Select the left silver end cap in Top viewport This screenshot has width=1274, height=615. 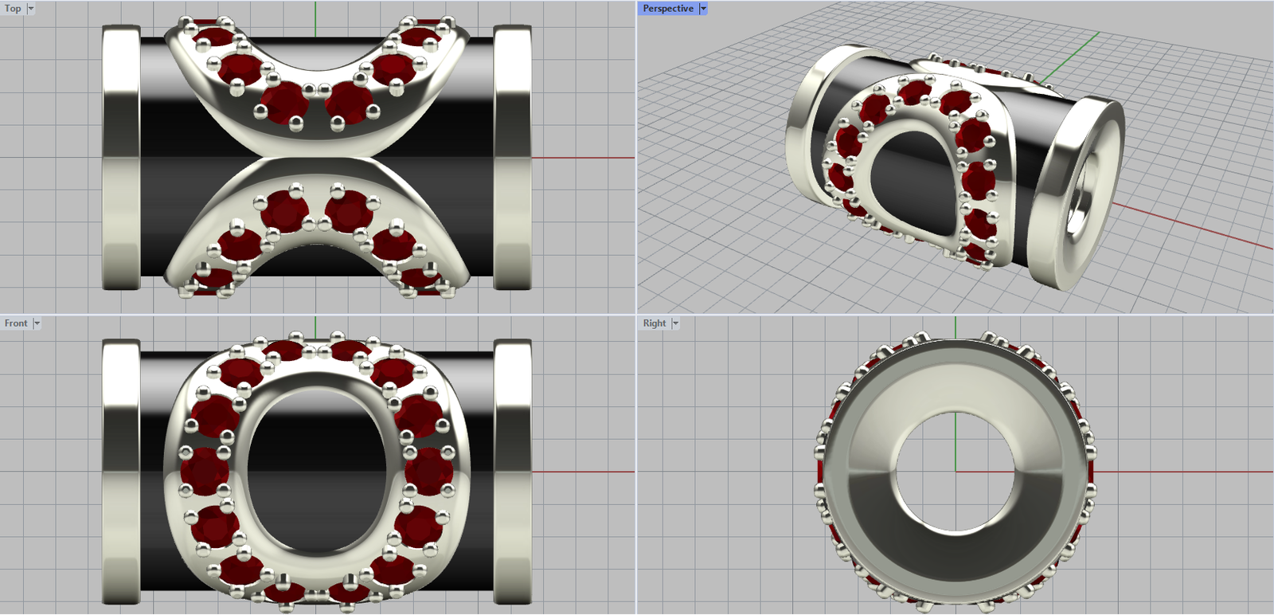click(121, 158)
